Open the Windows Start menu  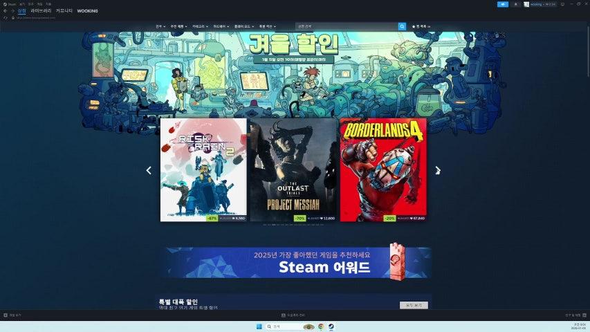259,326
